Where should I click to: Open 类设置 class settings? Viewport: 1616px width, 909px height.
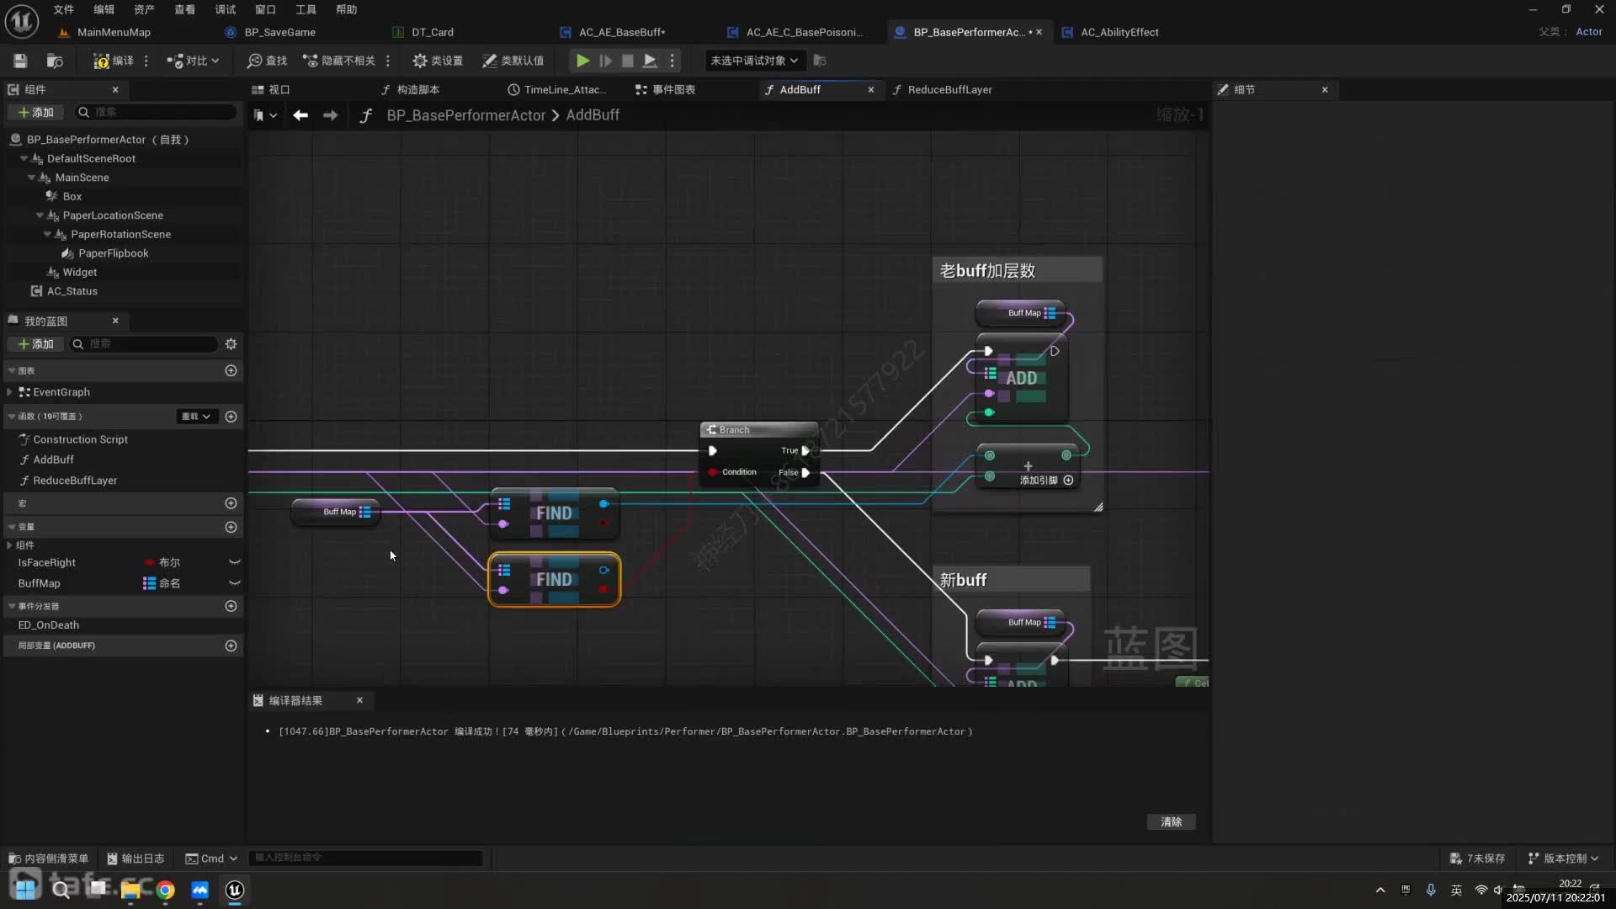pyautogui.click(x=438, y=61)
